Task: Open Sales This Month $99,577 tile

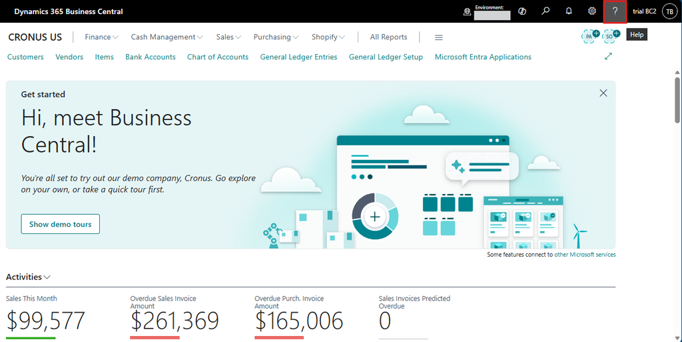Action: (46, 317)
